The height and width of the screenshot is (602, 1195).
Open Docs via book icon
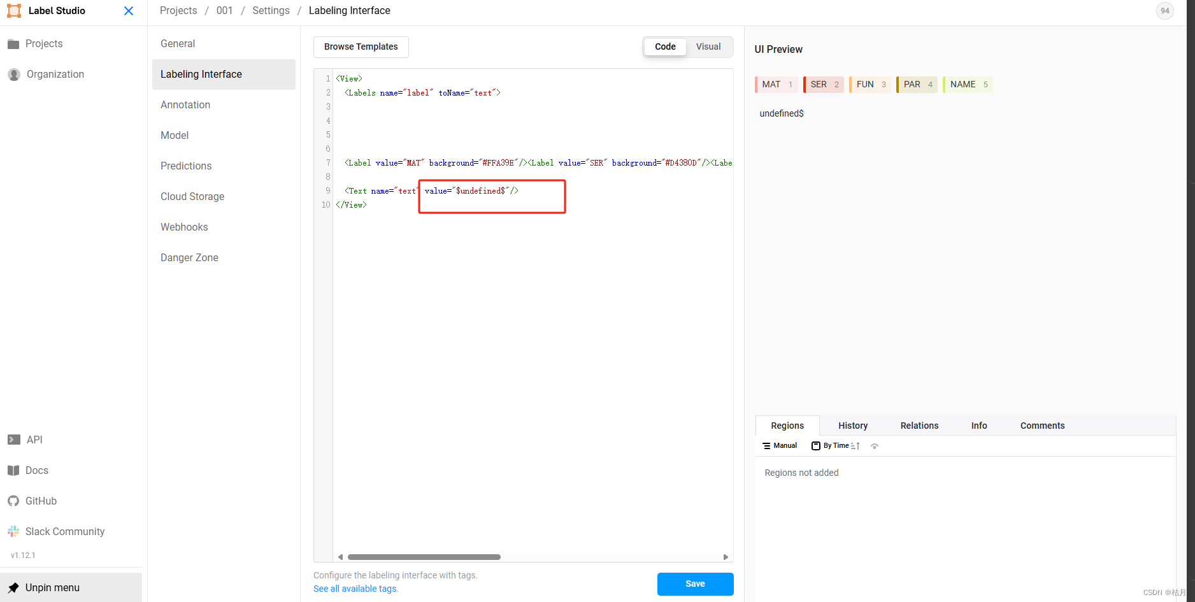click(13, 470)
